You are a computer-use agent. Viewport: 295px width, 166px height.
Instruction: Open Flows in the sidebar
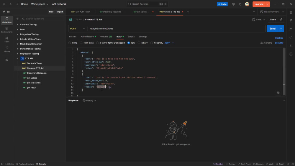tap(7, 40)
